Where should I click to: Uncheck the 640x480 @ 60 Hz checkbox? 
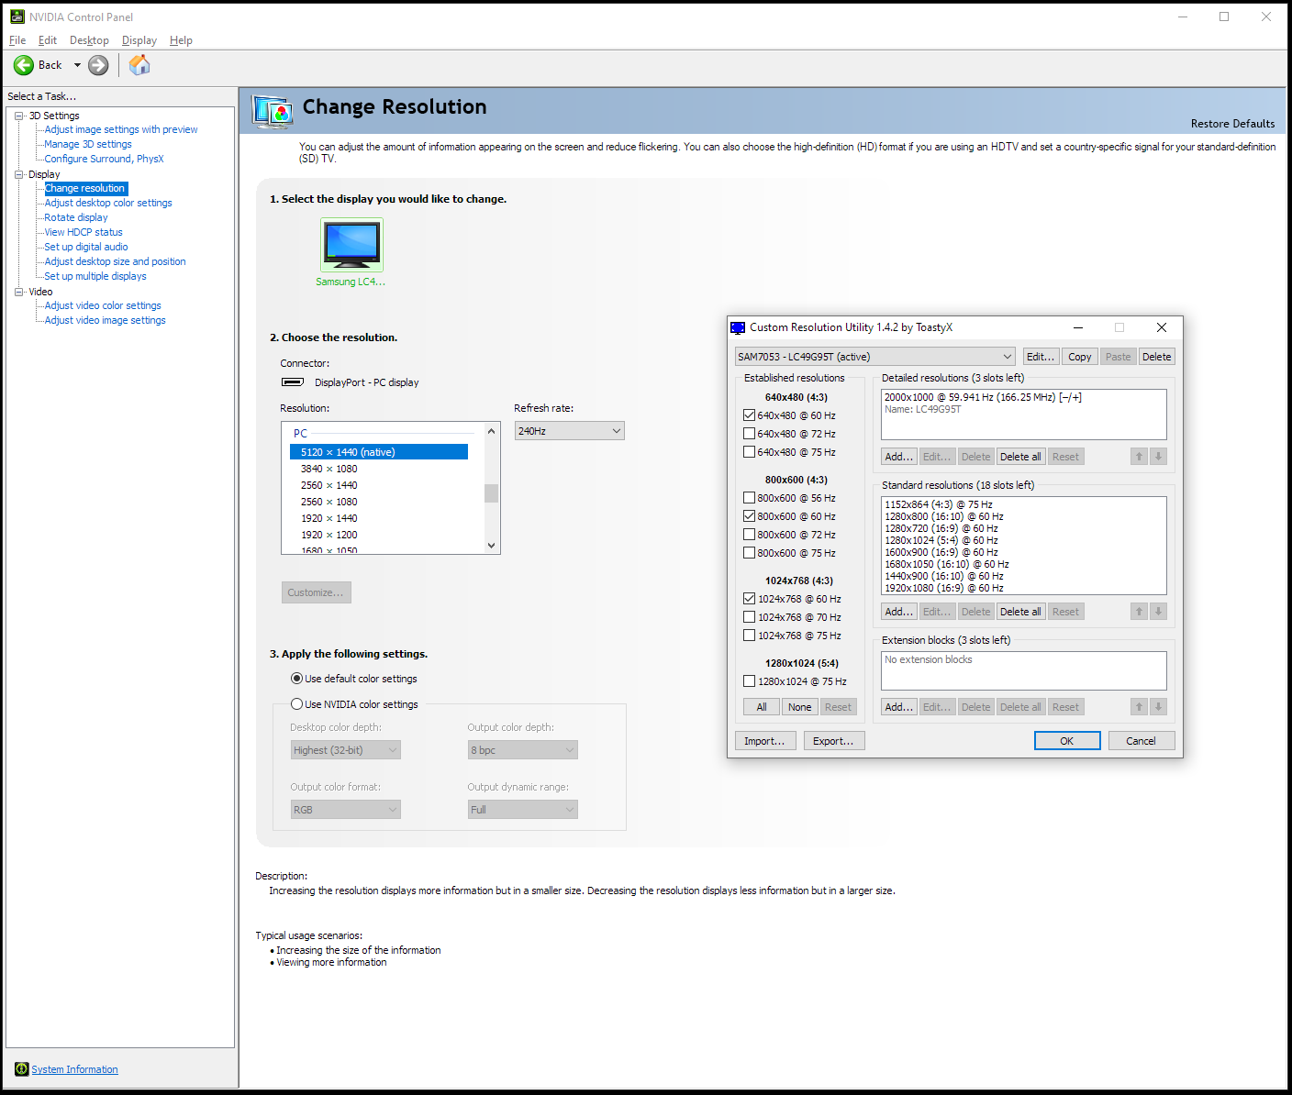pos(750,415)
